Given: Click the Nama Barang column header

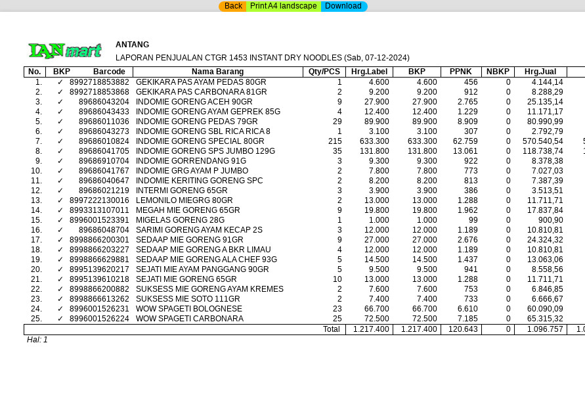Looking at the screenshot, I should click(x=217, y=72).
